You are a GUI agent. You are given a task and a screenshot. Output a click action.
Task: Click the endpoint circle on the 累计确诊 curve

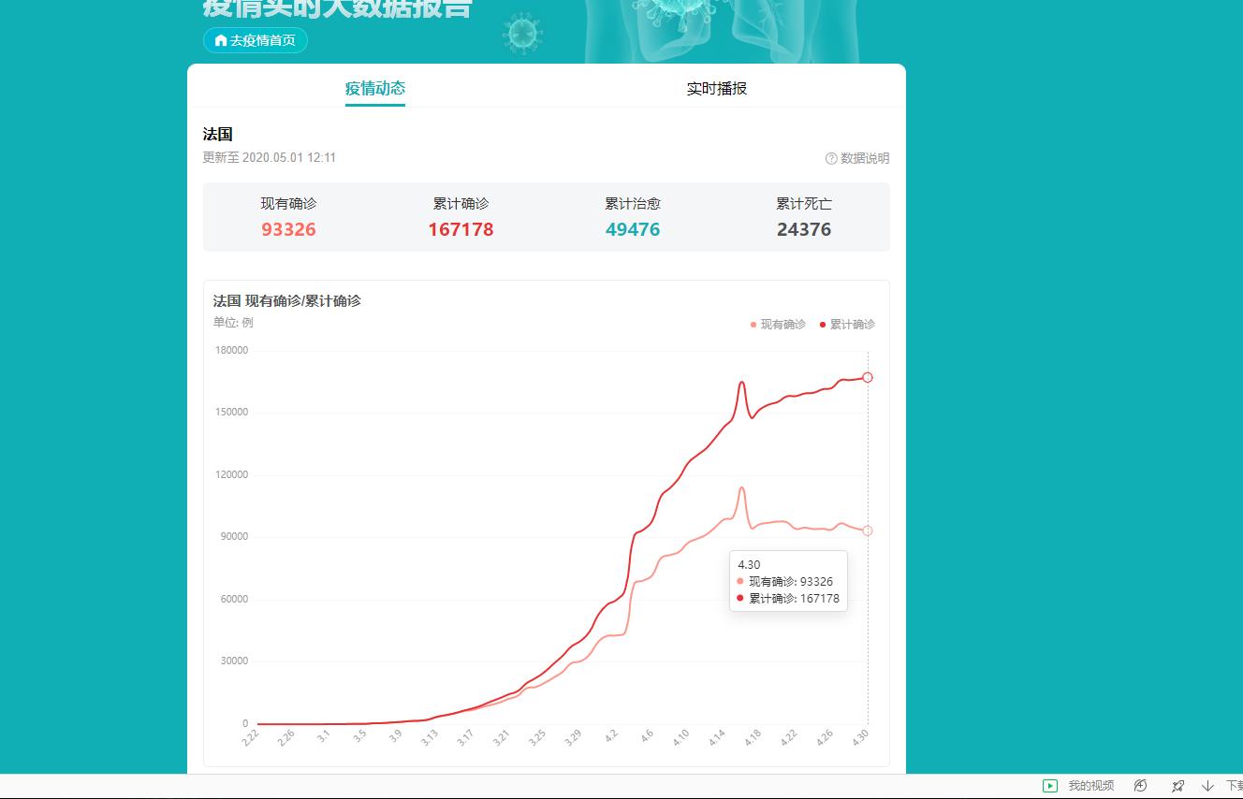(x=868, y=378)
